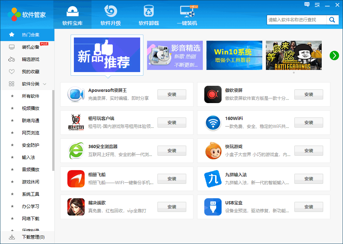The width and height of the screenshot is (343, 244).
Task: Install 相册飞船
Action: tap(172, 179)
